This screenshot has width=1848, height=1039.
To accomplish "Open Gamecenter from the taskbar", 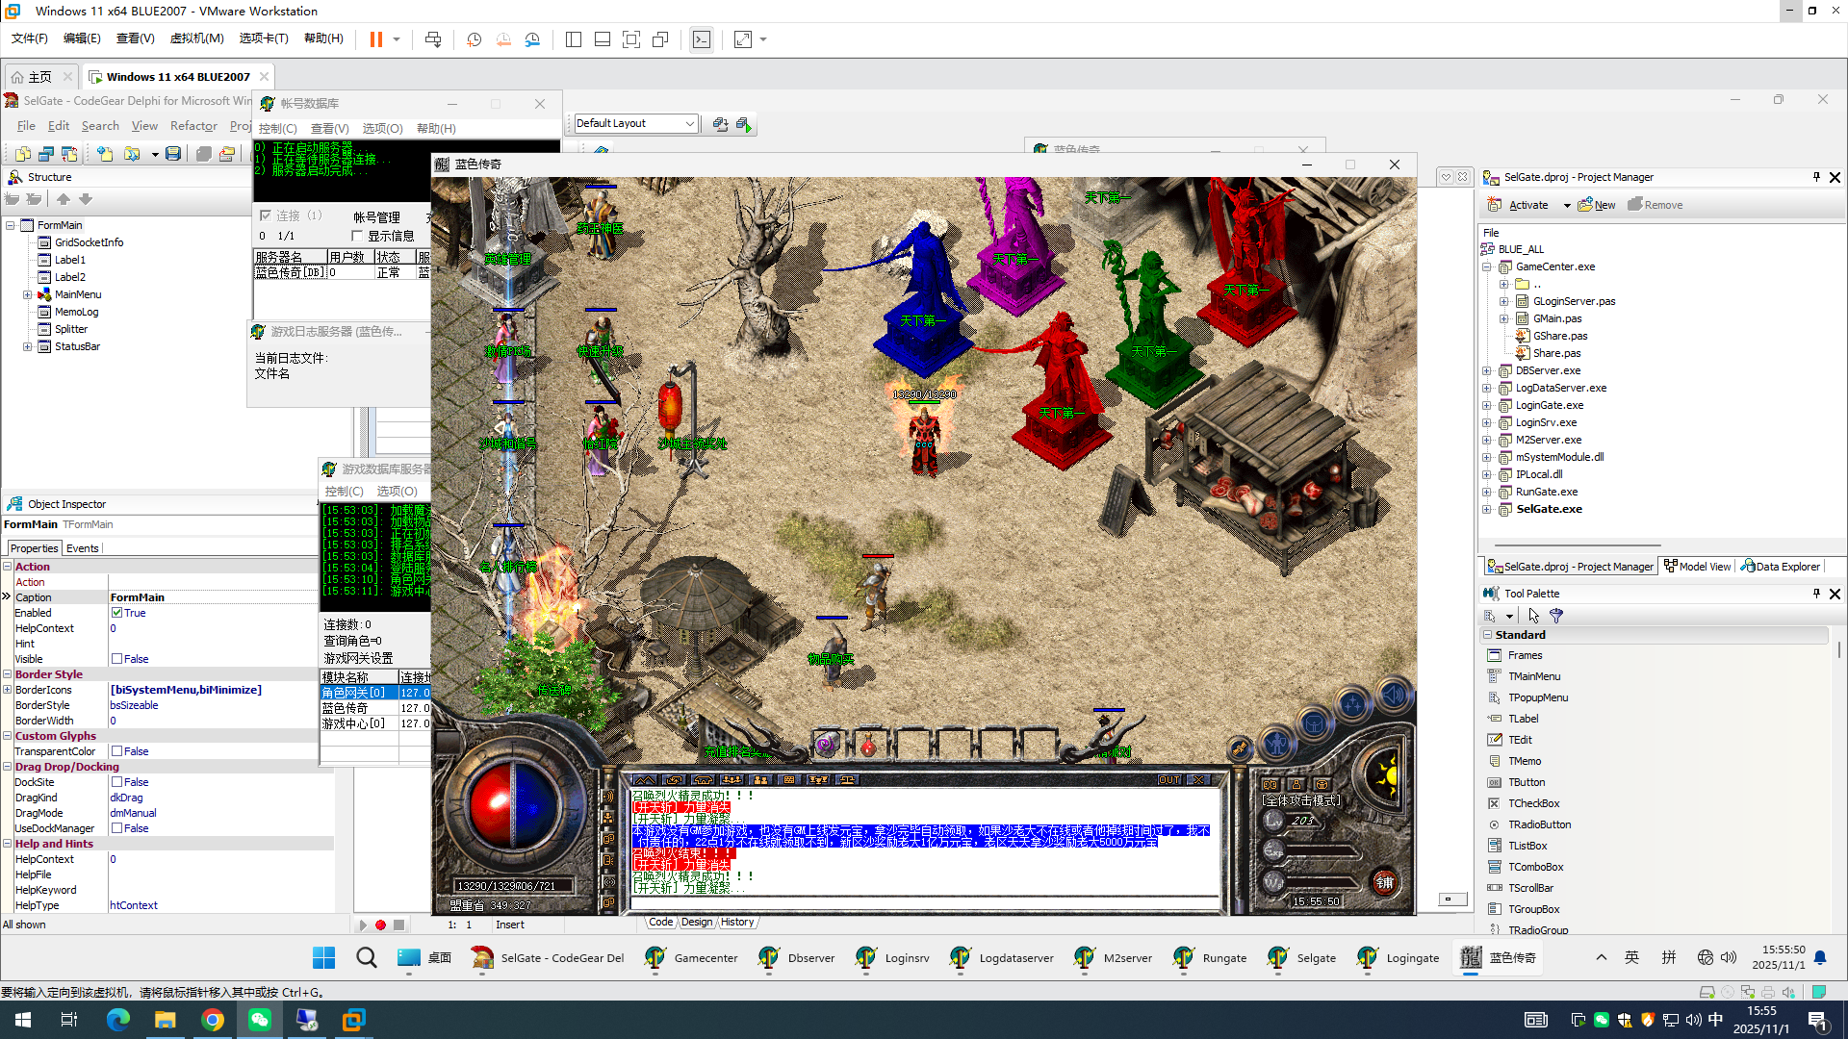I will click(x=691, y=957).
